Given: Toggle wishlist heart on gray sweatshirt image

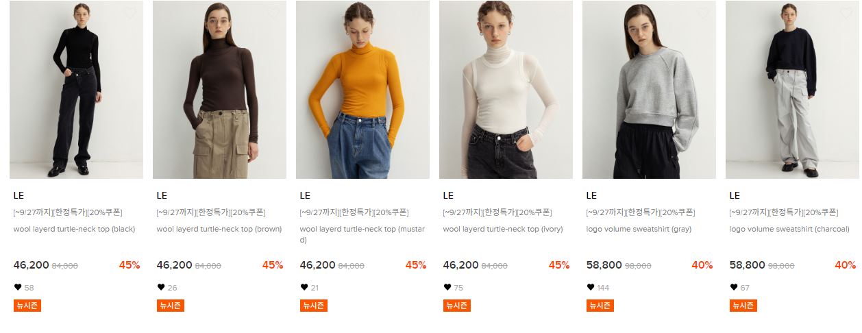Looking at the screenshot, I should coord(703,13).
